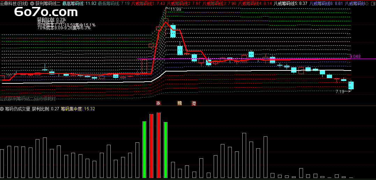Click the 9.048 magenta price label
This screenshot has width=376, height=180.
click(355, 57)
